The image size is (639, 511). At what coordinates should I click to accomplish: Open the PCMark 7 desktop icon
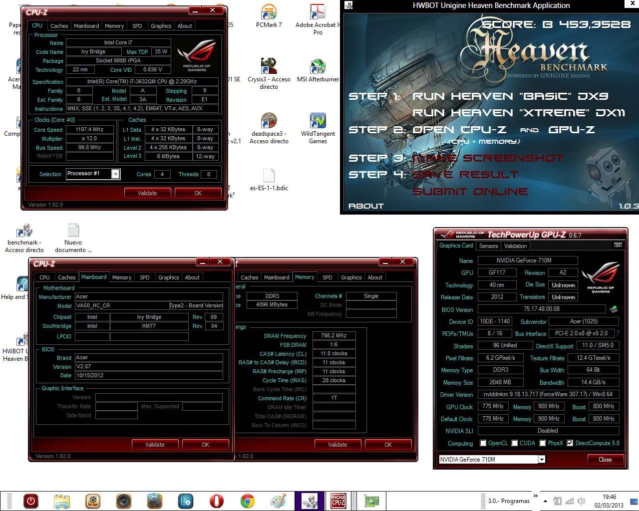coord(269,16)
